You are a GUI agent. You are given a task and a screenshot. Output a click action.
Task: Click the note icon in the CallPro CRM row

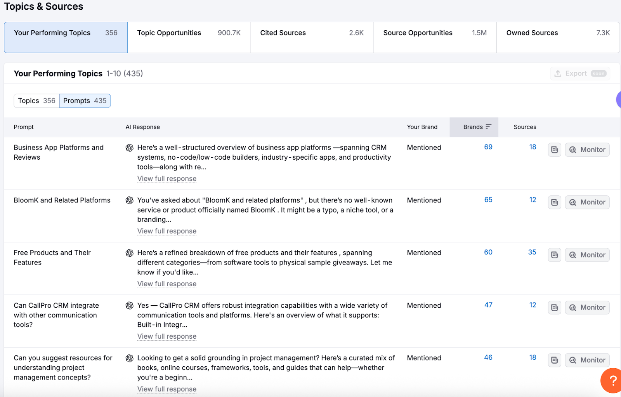click(x=554, y=308)
